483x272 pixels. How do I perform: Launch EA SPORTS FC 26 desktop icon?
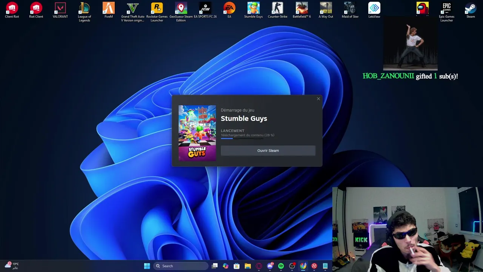click(205, 10)
